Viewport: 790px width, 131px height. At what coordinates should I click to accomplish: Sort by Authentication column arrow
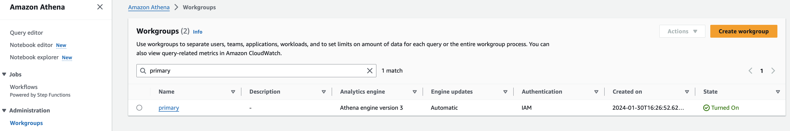[x=596, y=92]
